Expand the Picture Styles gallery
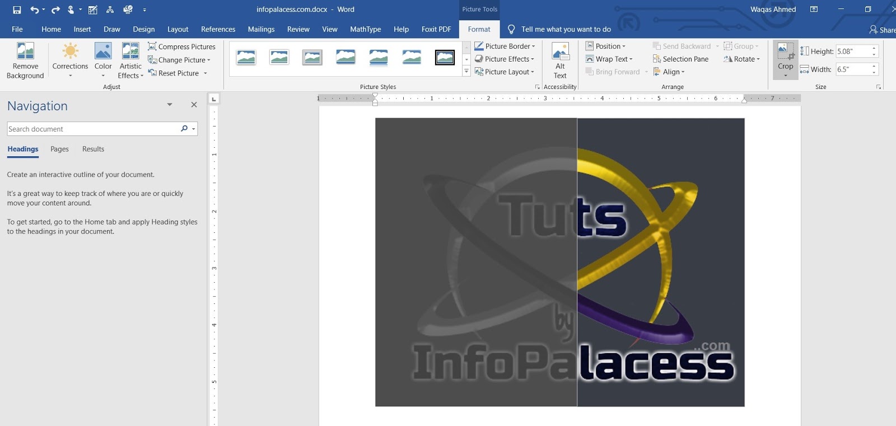 point(466,71)
